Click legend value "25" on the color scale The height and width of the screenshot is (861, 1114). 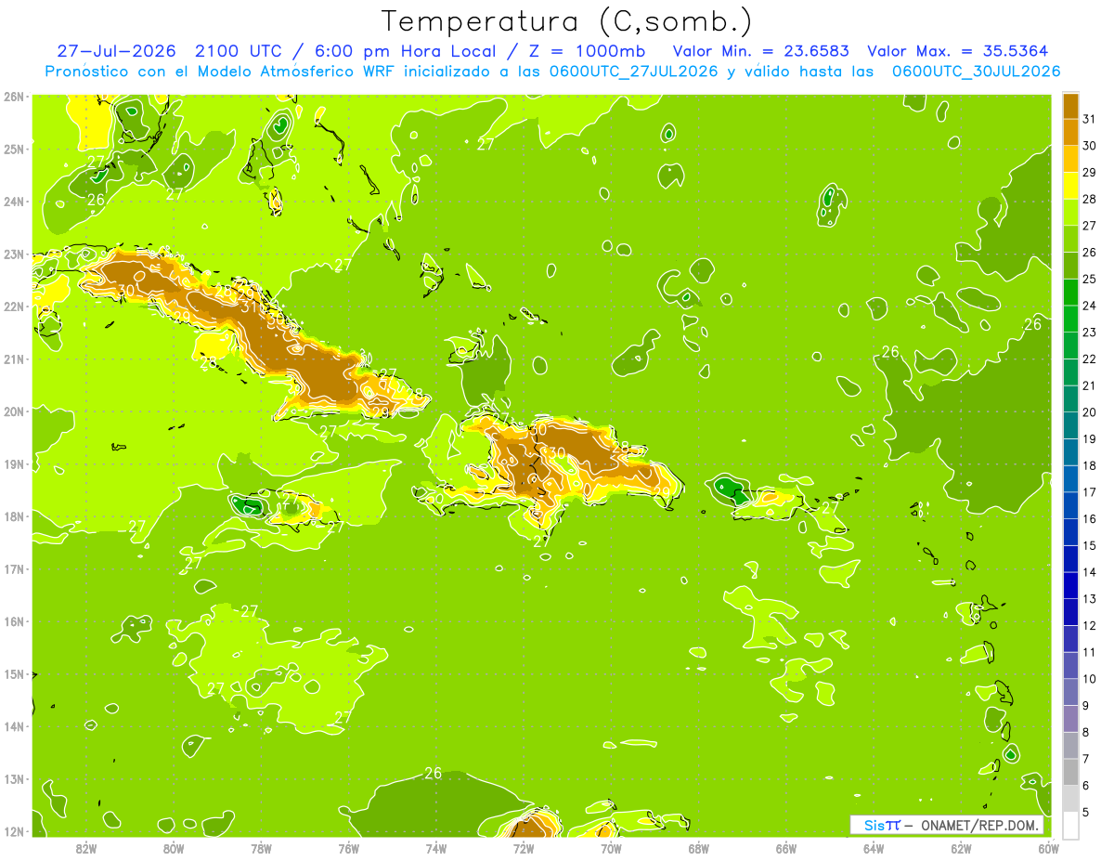1090,279
